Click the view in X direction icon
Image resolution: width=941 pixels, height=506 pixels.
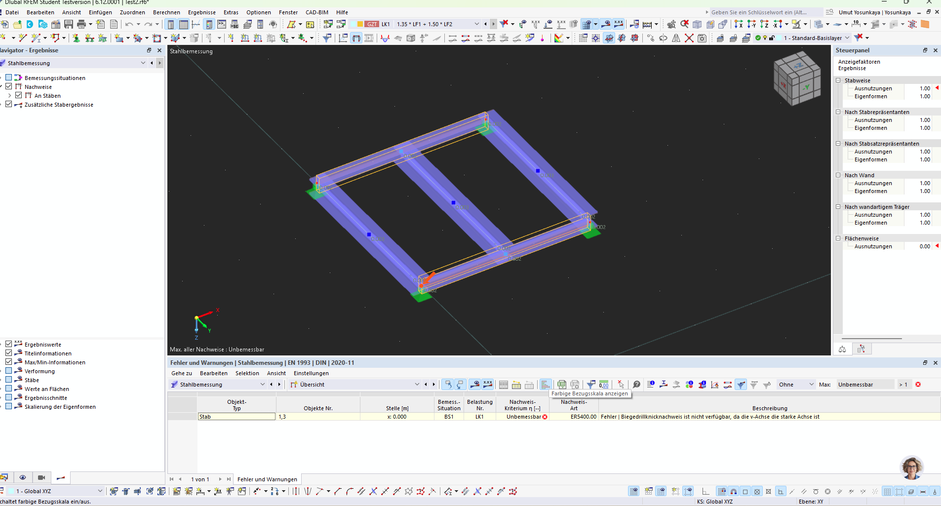tap(739, 24)
